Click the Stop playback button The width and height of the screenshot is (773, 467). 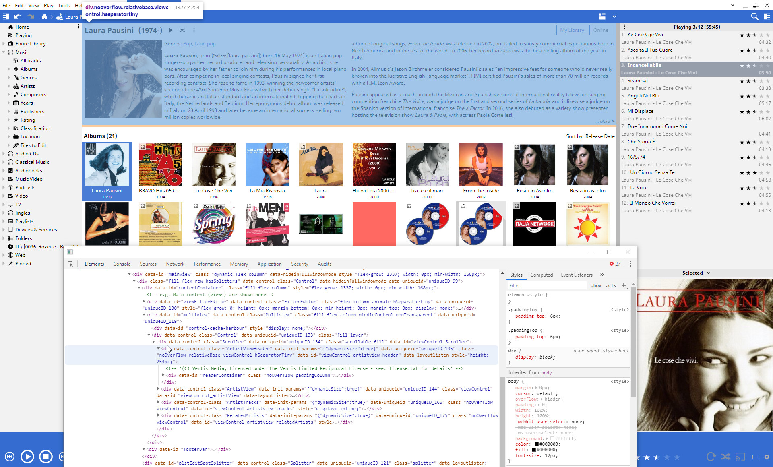tap(46, 457)
